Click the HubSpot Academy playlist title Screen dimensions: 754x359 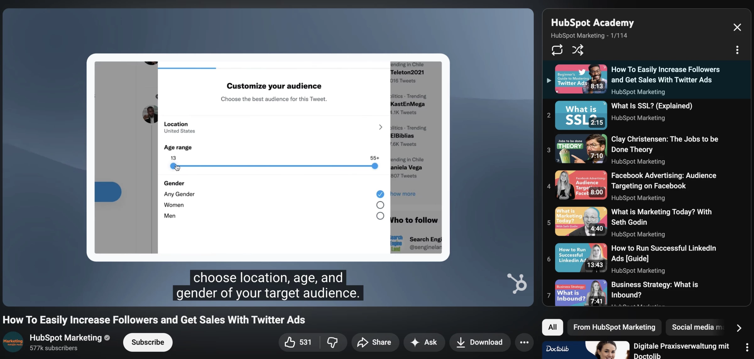pos(592,23)
